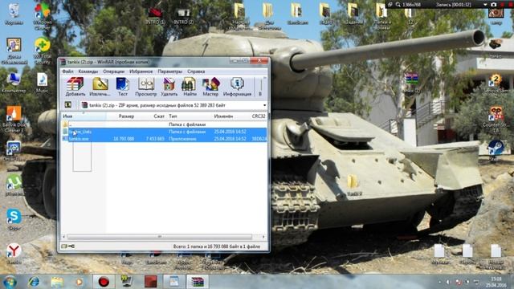514x289 pixels.
Task: Click the Добавить (Add) toolbar icon
Action: pyautogui.click(x=75, y=87)
